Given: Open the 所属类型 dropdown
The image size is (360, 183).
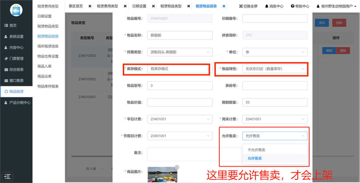Looking at the screenshot, I should pyautogui.click(x=180, y=52).
